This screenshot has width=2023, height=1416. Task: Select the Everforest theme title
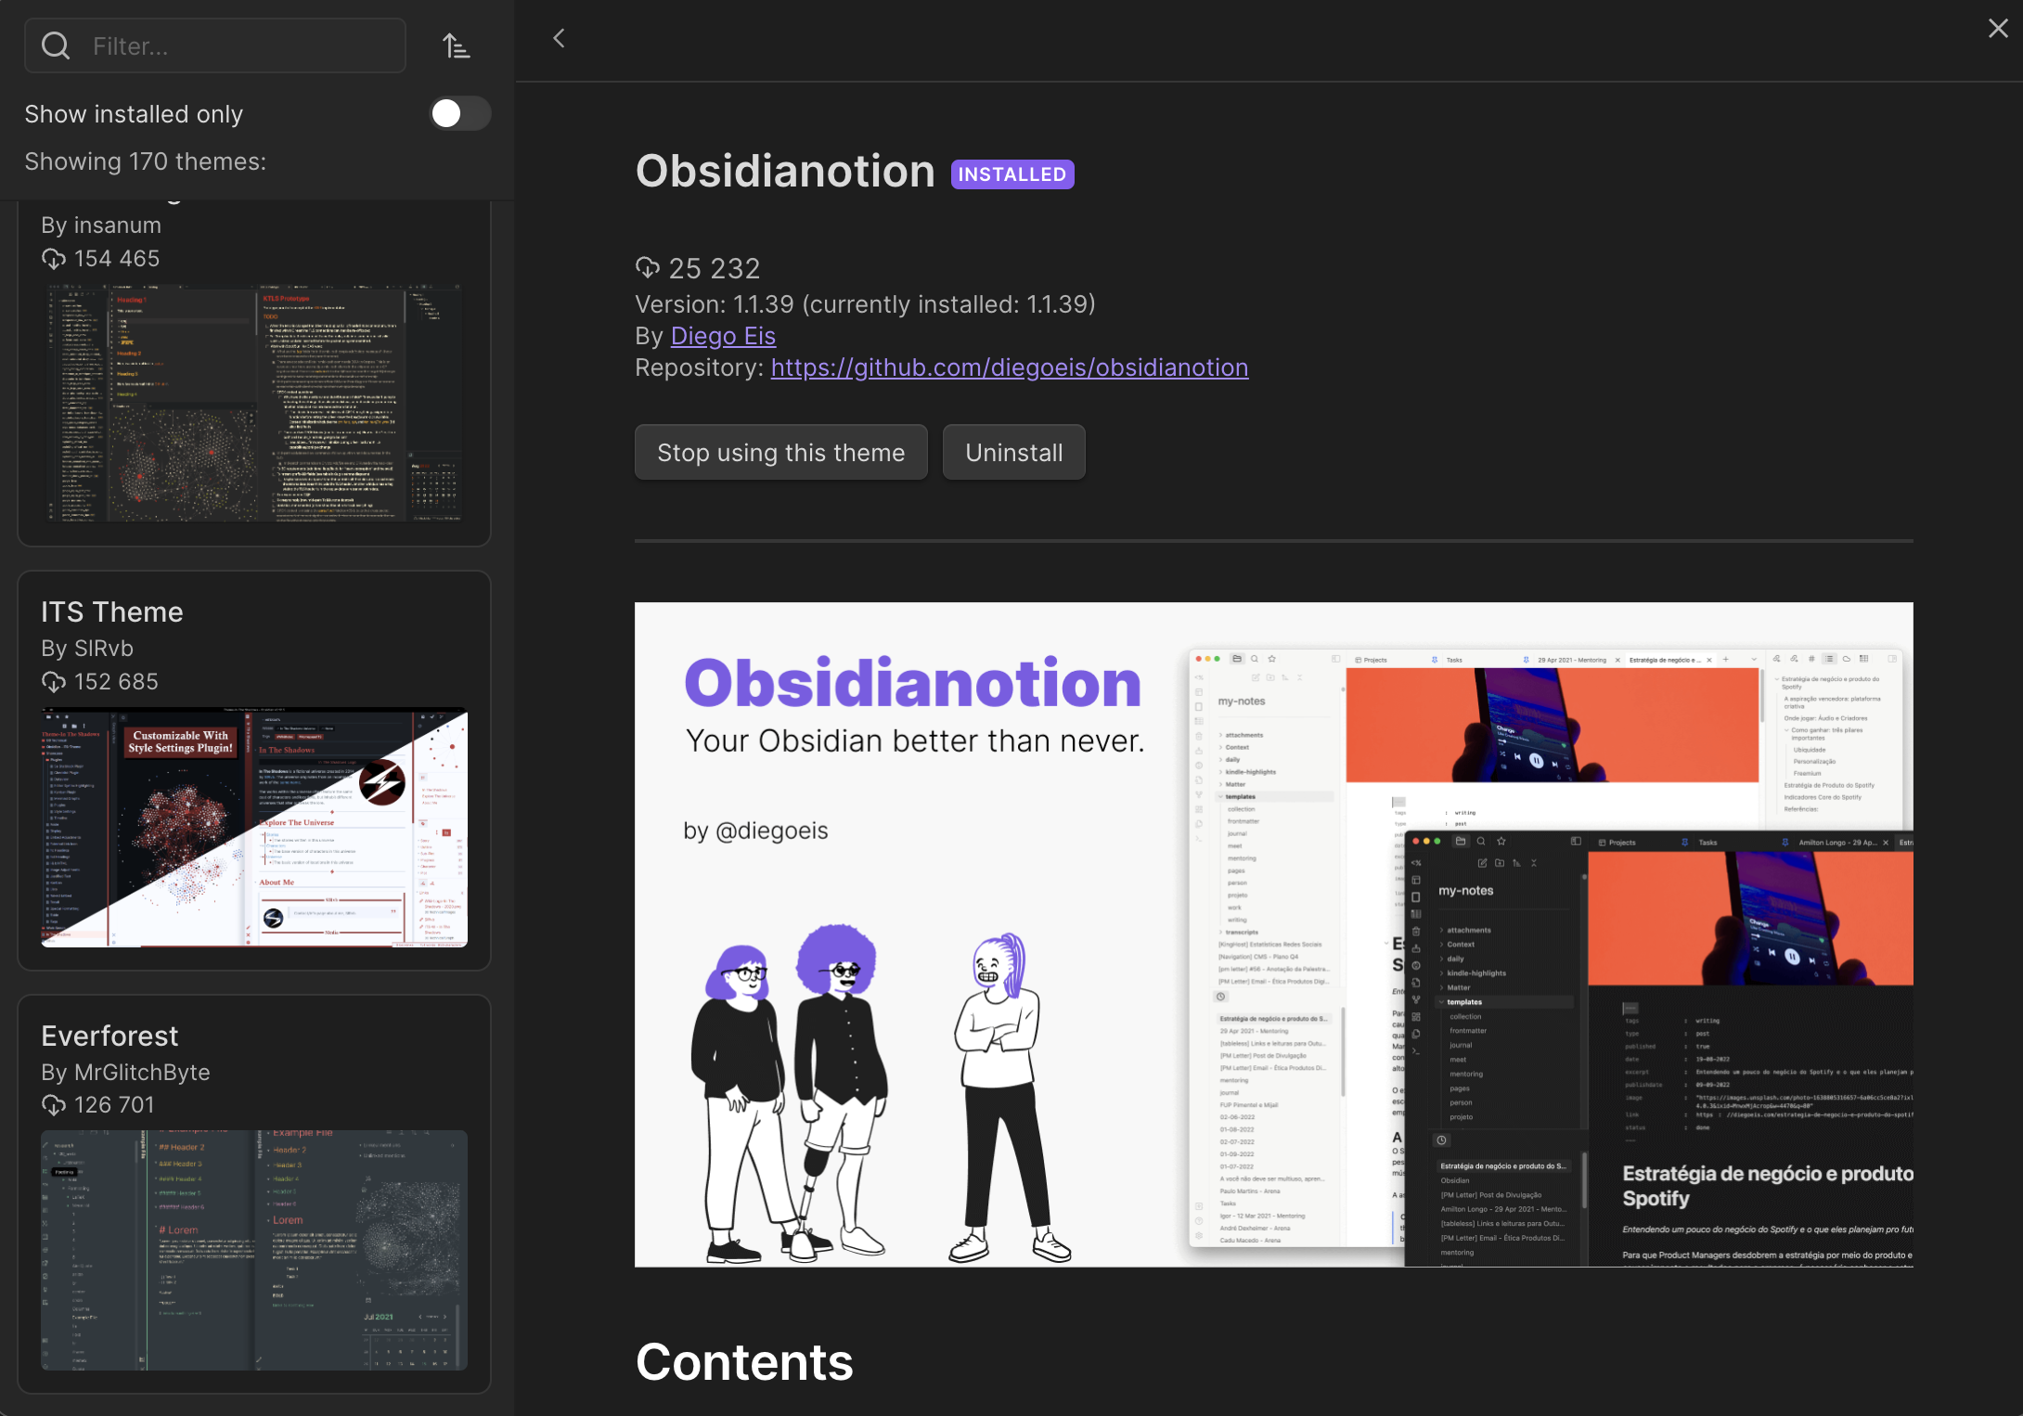(110, 1036)
